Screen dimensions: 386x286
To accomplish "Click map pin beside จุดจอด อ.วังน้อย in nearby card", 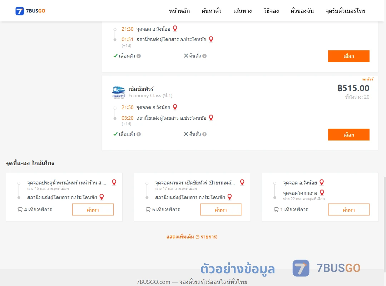I will coord(322,182).
